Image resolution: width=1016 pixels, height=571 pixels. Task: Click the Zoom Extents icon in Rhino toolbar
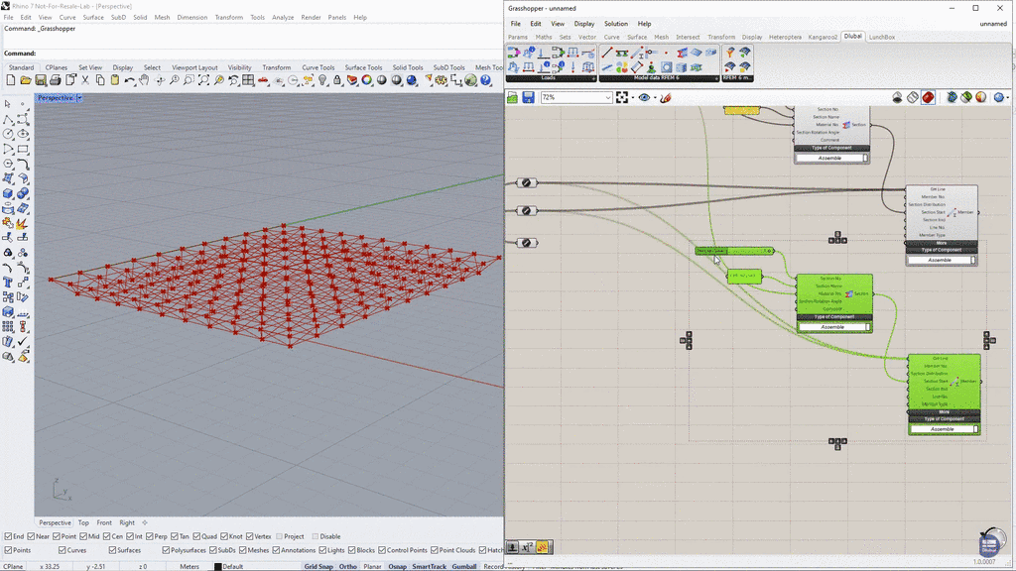203,80
